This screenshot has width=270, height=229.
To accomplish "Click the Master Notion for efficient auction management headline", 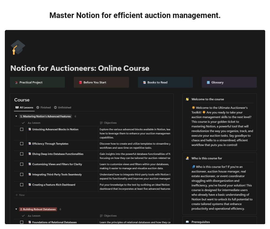I will [x=135, y=15].
